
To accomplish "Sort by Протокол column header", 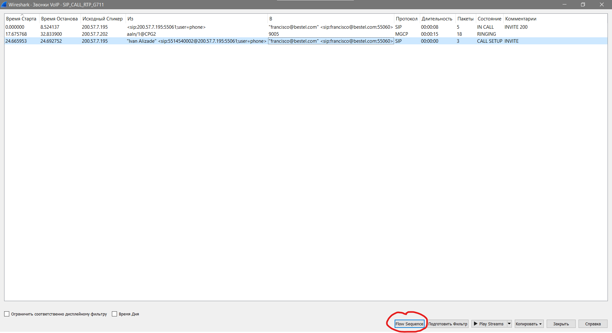I will (407, 19).
